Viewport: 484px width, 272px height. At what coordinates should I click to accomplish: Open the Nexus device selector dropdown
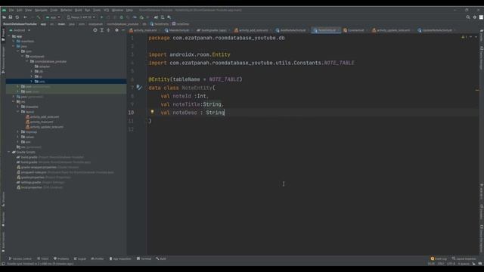(x=81, y=17)
